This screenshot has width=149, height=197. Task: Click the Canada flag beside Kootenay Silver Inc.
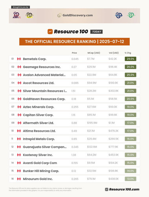(19, 155)
